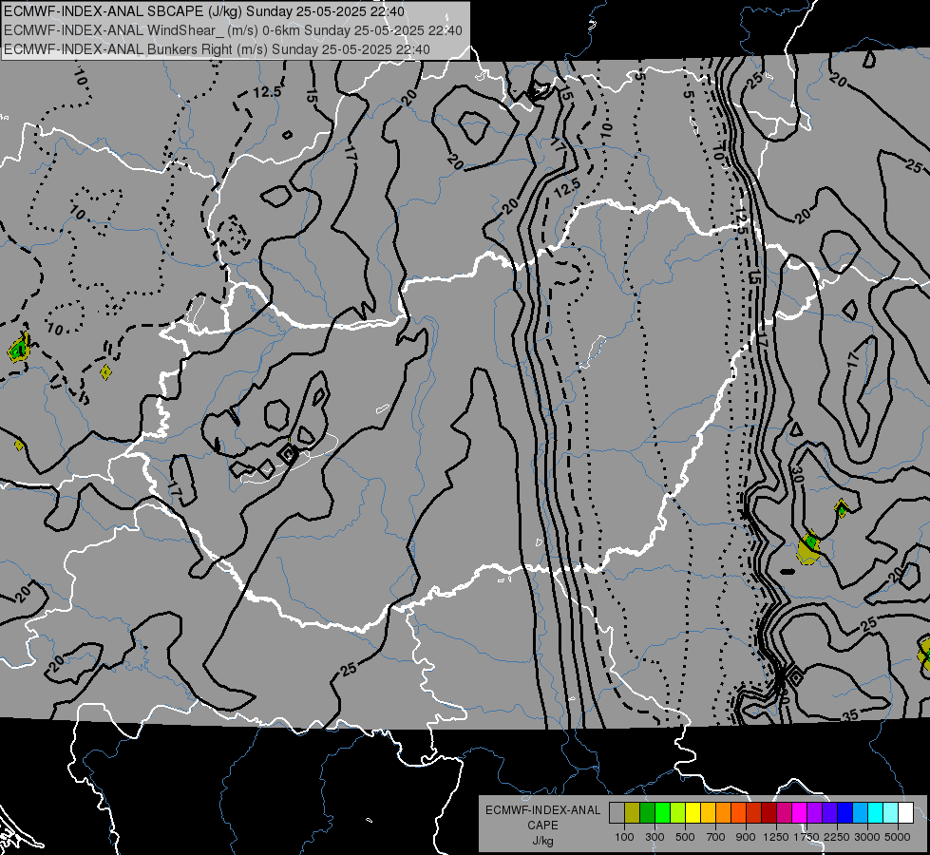Pick the dark red CAPE legend swatch
Image resolution: width=930 pixels, height=855 pixels.
click(x=769, y=813)
